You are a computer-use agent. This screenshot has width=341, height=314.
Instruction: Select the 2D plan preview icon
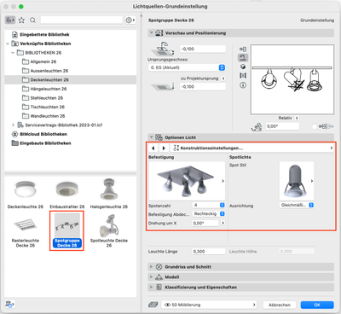243,49
